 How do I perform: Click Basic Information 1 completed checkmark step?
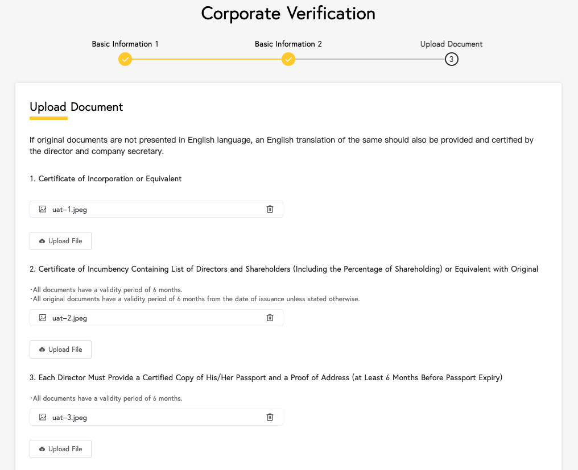click(125, 59)
